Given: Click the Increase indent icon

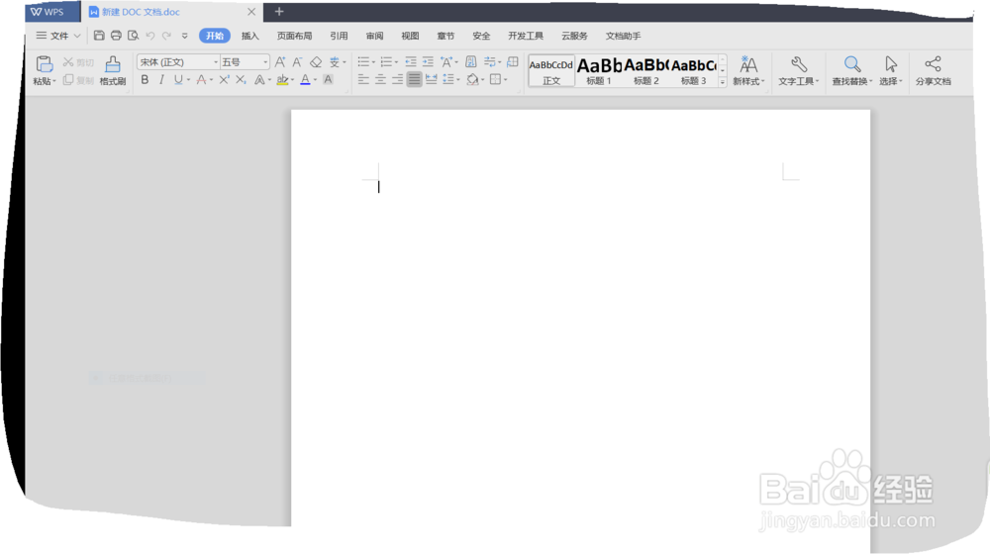Looking at the screenshot, I should click(428, 62).
